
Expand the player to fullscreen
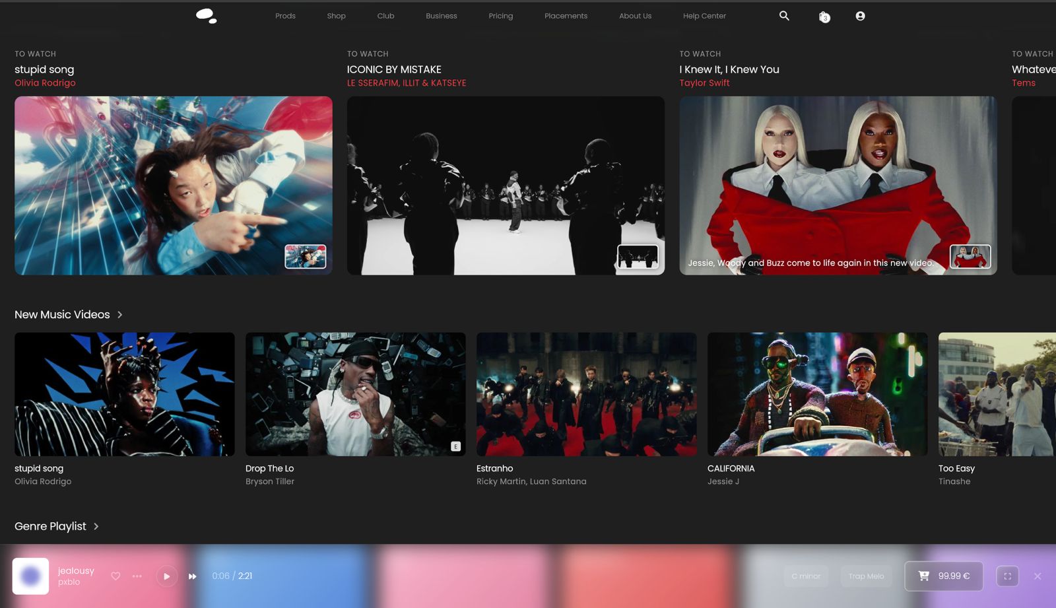pyautogui.click(x=1007, y=576)
